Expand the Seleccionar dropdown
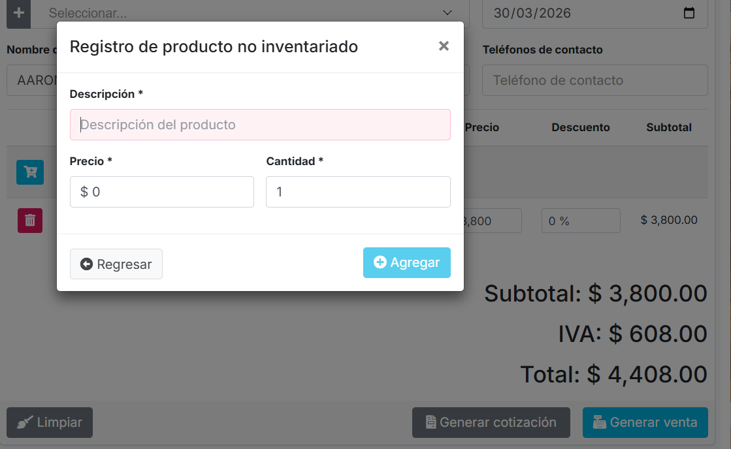731x449 pixels. [447, 13]
